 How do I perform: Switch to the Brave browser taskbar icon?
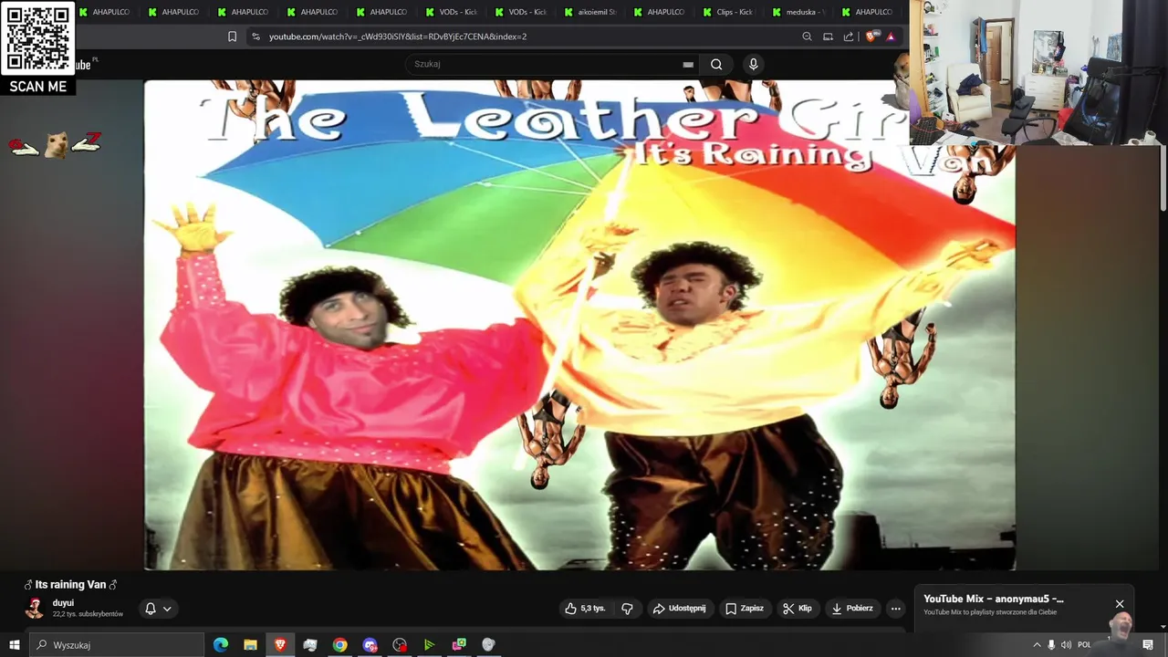click(280, 645)
